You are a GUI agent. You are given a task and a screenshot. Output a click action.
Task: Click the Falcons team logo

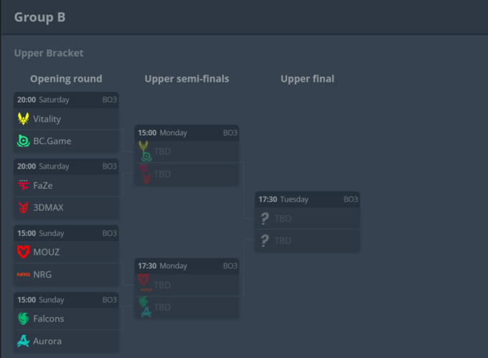pyautogui.click(x=24, y=319)
